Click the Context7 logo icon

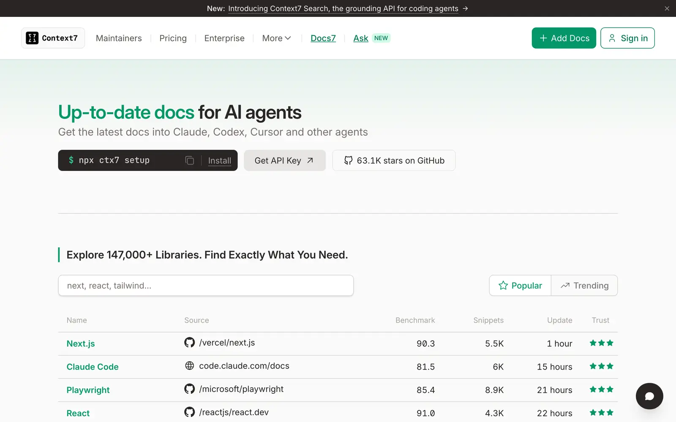(x=32, y=38)
